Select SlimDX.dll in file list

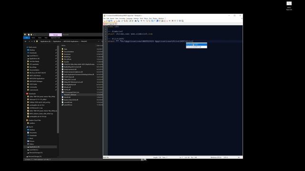(x=67, y=97)
